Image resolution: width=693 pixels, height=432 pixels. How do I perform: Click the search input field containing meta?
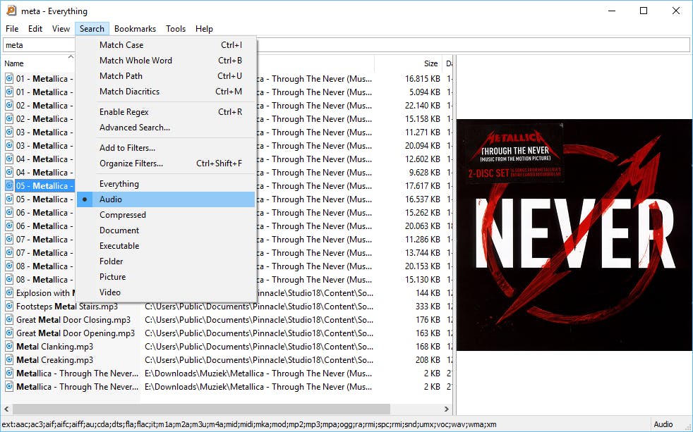click(x=346, y=45)
